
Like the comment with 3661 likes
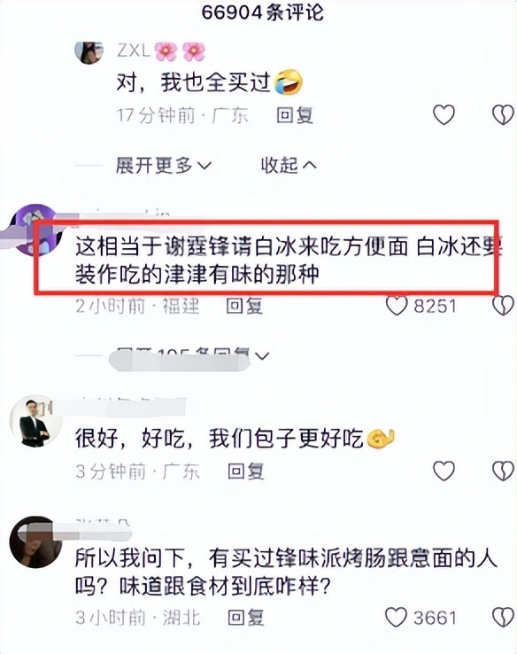[396, 618]
